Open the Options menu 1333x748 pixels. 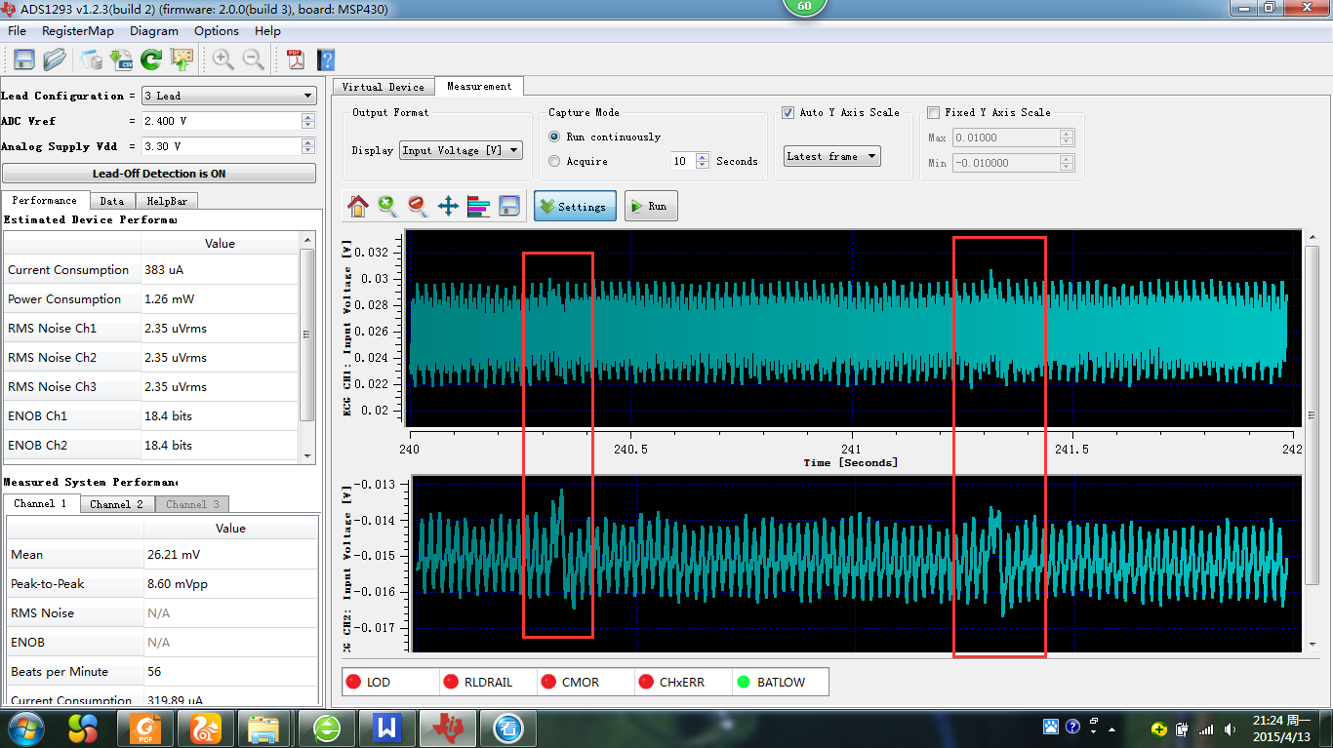click(217, 31)
